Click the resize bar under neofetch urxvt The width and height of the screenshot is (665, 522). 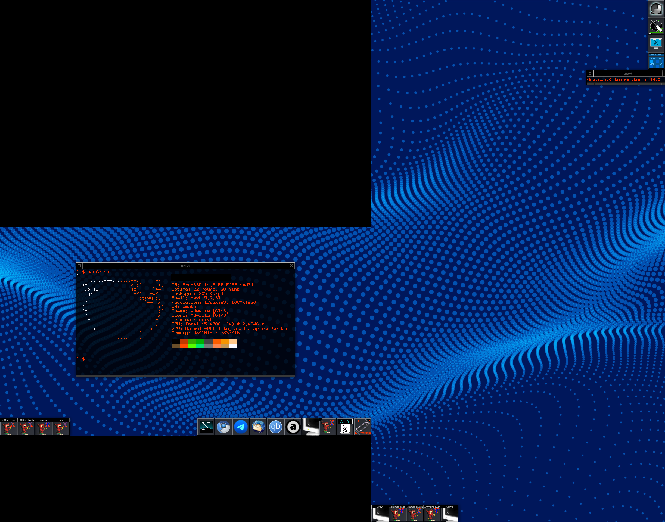click(x=185, y=376)
